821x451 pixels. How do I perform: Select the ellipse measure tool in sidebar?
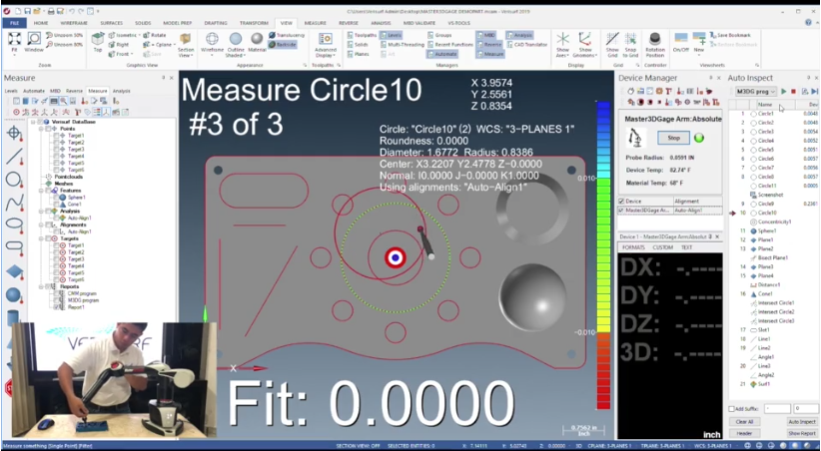[14, 225]
